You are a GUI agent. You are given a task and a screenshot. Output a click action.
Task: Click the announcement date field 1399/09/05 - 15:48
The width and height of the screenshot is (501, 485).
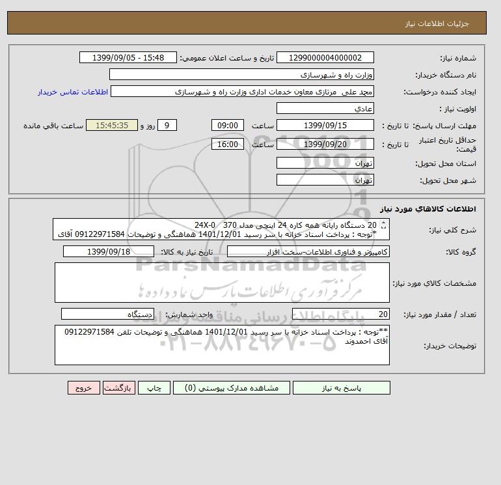coord(128,57)
